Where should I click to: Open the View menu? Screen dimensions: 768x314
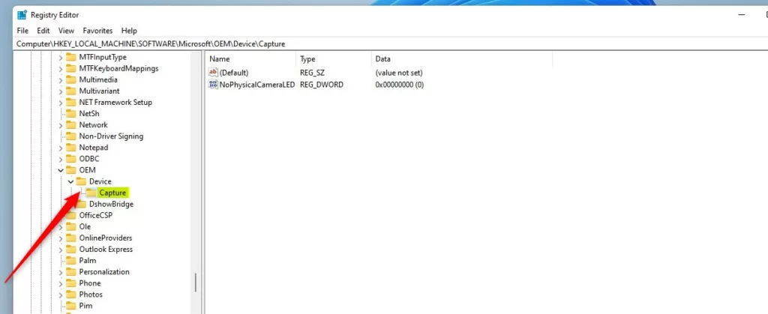point(66,30)
